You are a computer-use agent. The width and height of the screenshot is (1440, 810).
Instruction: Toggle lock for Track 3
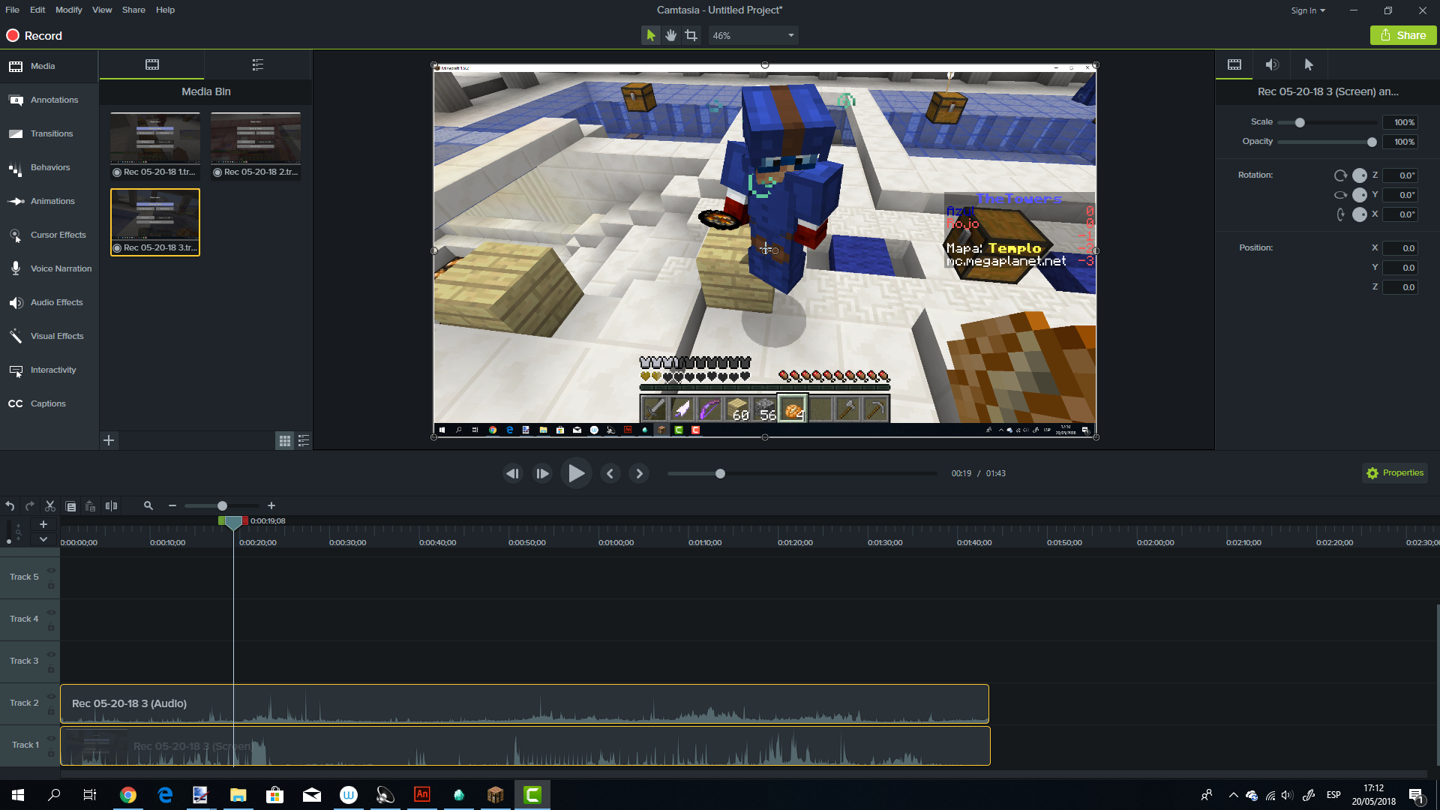[x=52, y=668]
